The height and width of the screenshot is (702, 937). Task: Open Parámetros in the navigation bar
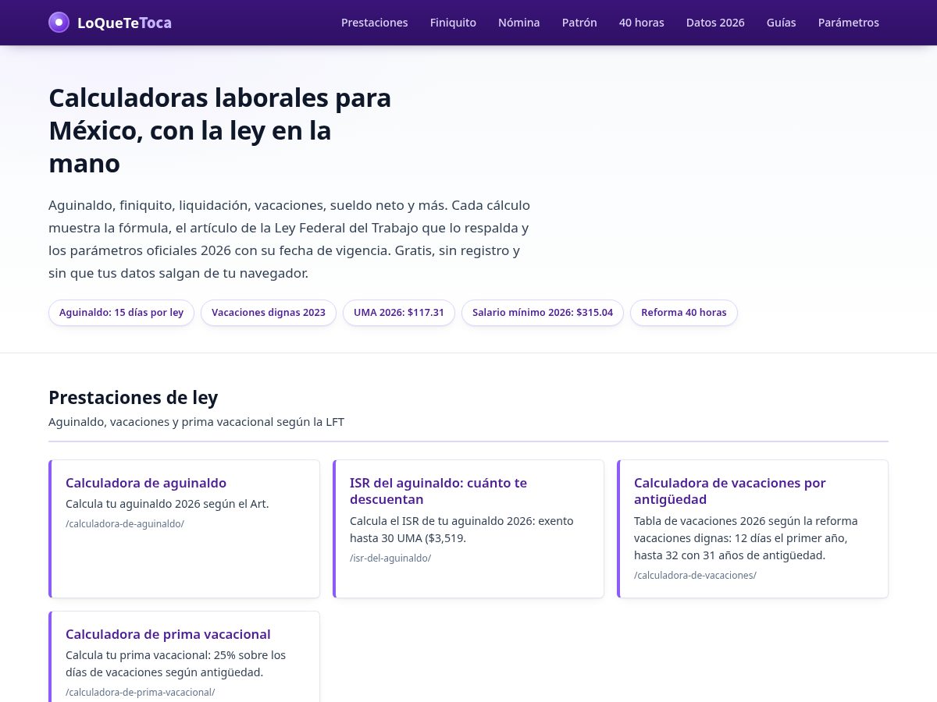pos(849,23)
